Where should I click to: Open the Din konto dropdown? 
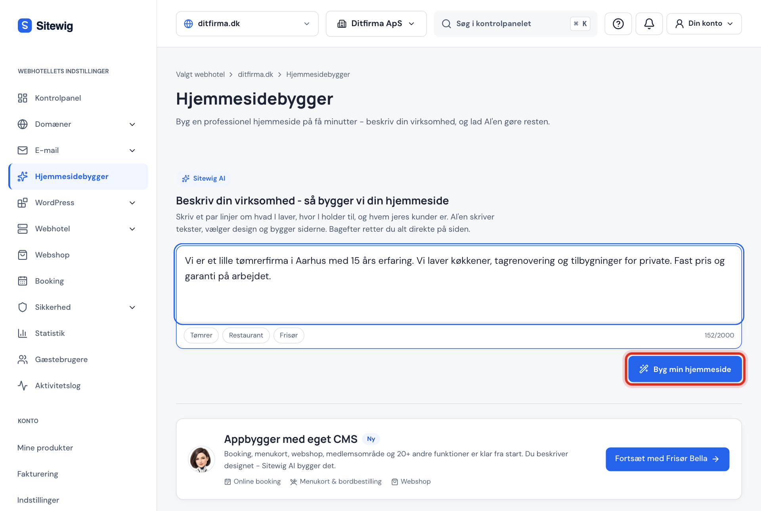click(x=704, y=24)
